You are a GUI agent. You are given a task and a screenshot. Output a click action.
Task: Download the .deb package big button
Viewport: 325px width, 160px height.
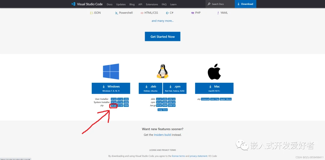click(151, 88)
